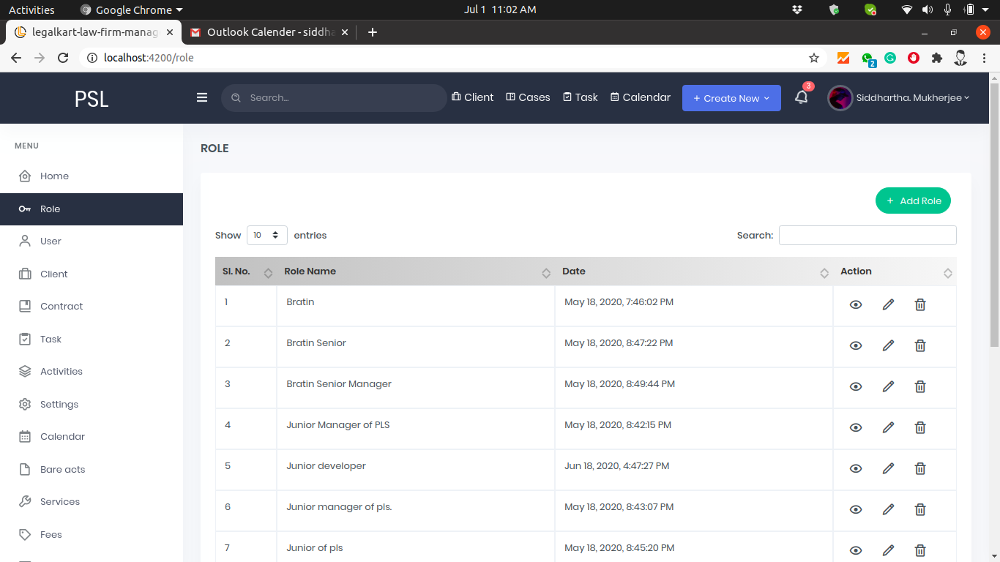Bookmark this page with star icon
The height and width of the screenshot is (562, 1000).
(813, 58)
